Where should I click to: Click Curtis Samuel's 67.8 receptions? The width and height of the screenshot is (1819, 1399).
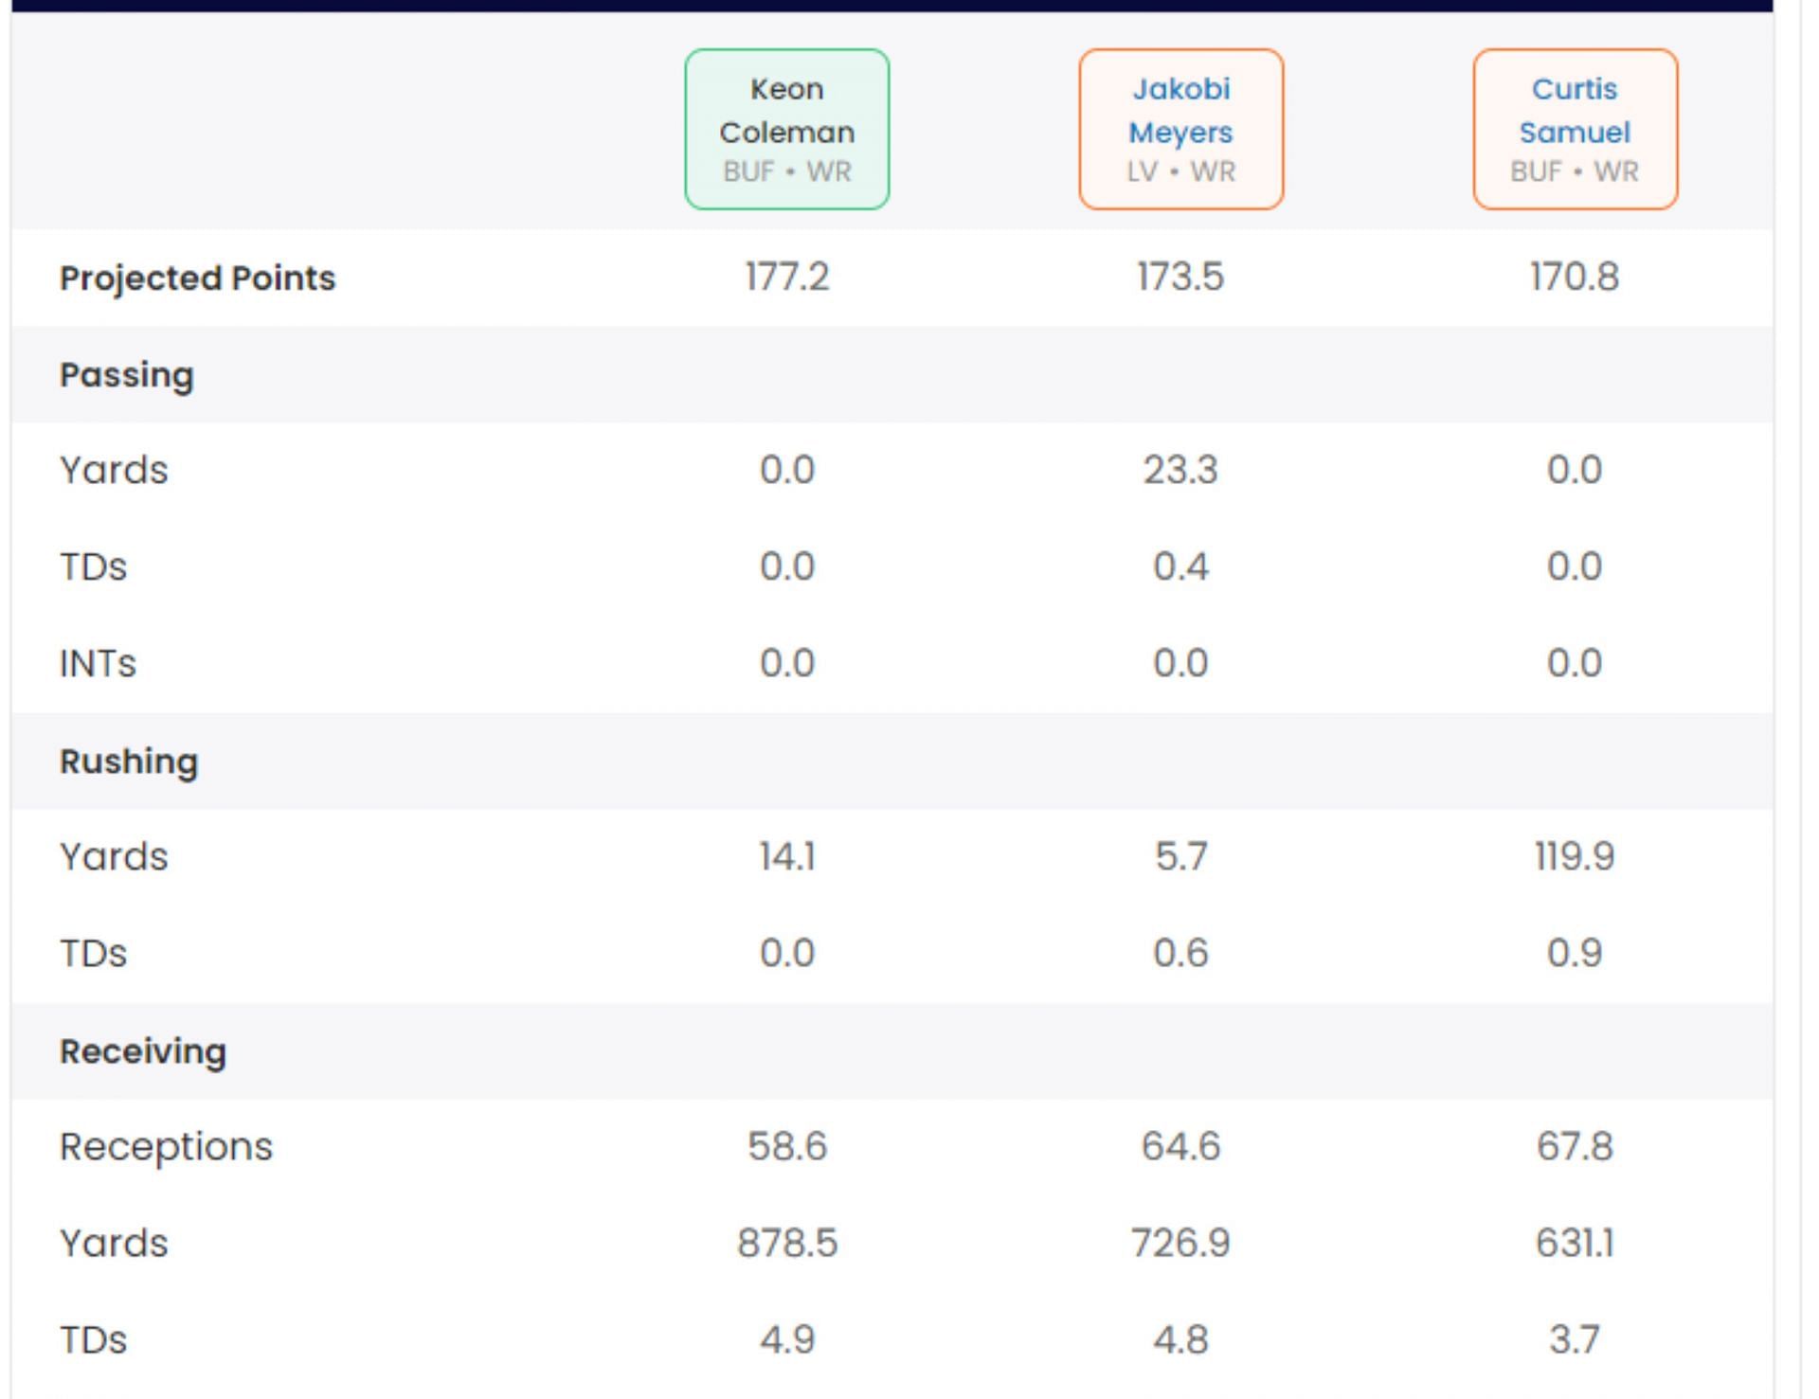coord(1575,1146)
